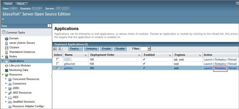Screen dimensions: 239x109
Task: Reload the jenkins application
Action: (232, 68)
